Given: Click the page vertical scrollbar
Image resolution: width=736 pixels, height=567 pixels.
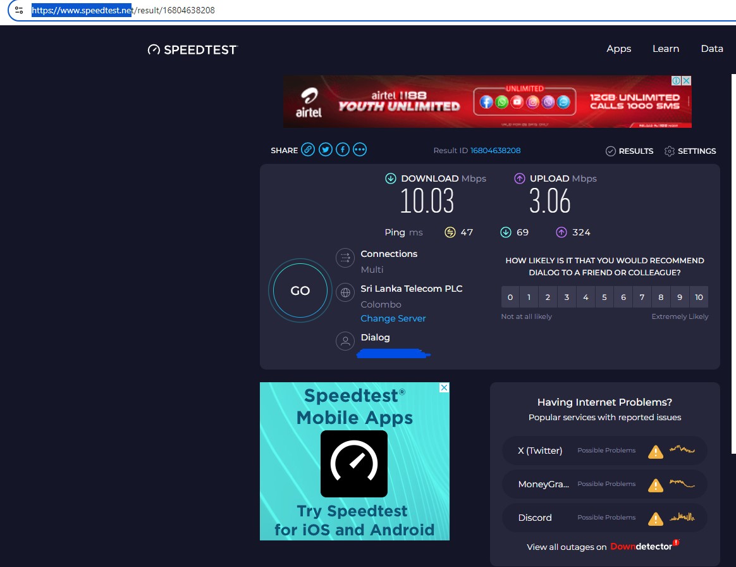Looking at the screenshot, I should click(x=733, y=263).
